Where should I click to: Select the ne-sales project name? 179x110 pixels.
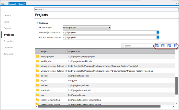point(44,76)
